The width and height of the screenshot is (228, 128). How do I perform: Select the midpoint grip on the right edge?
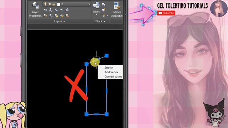[x=107, y=91]
